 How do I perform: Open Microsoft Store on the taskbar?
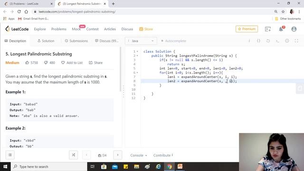[104, 167]
